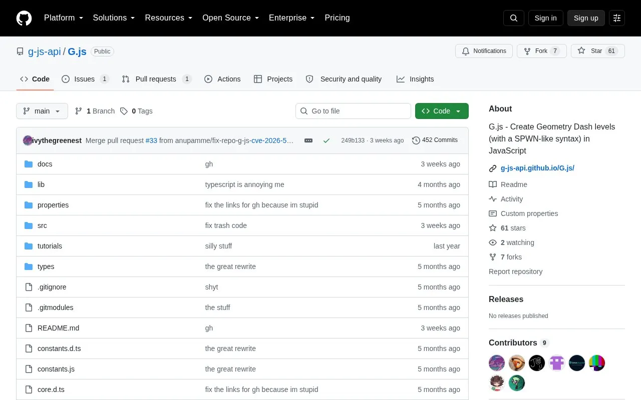Click the commit details ellipsis icon
The height and width of the screenshot is (400, 641).
(308, 140)
